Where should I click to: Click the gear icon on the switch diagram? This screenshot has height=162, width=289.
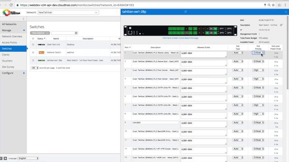[130, 28]
